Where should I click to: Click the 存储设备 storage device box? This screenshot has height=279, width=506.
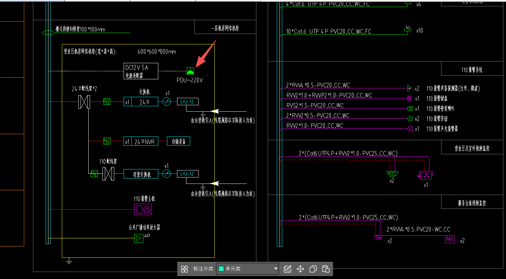(178, 141)
